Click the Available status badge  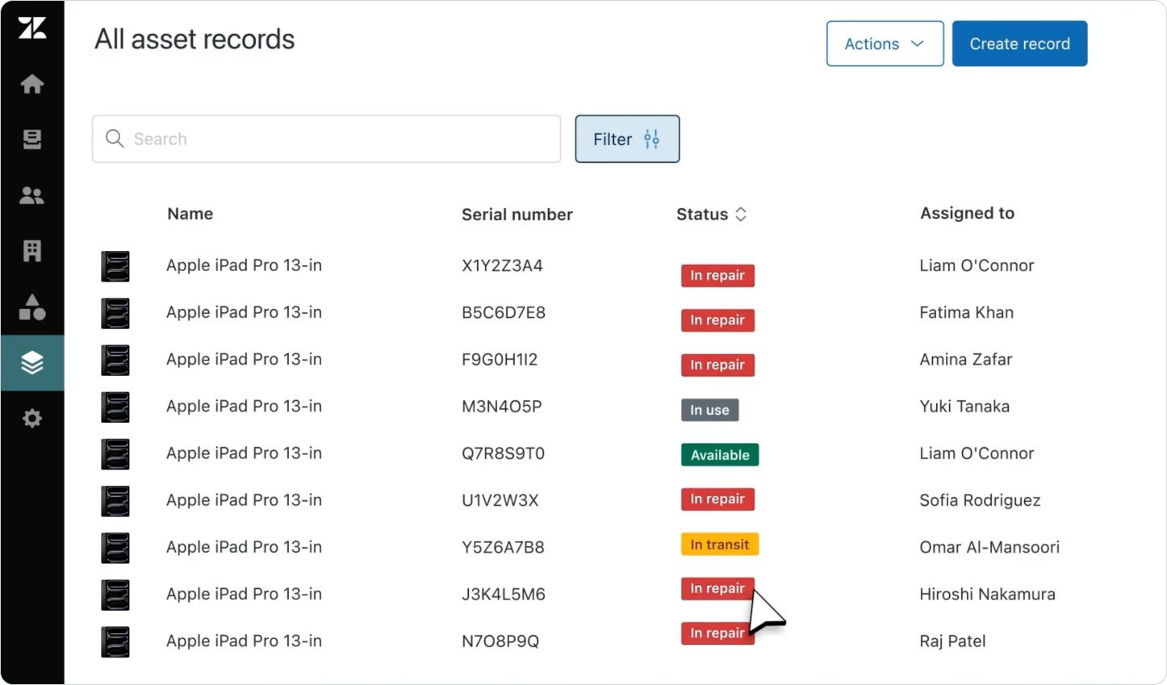point(720,455)
